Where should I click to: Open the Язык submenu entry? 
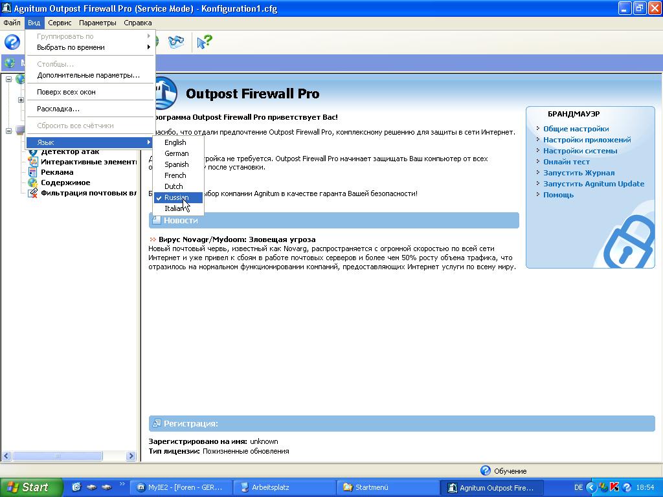[91, 142]
